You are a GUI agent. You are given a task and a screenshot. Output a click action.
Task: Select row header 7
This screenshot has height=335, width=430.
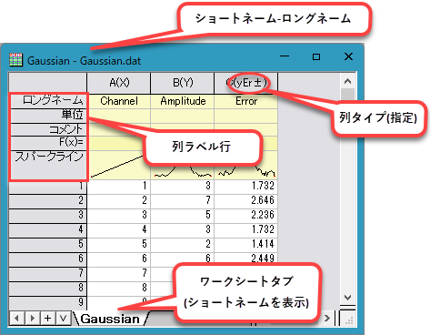tap(48, 274)
